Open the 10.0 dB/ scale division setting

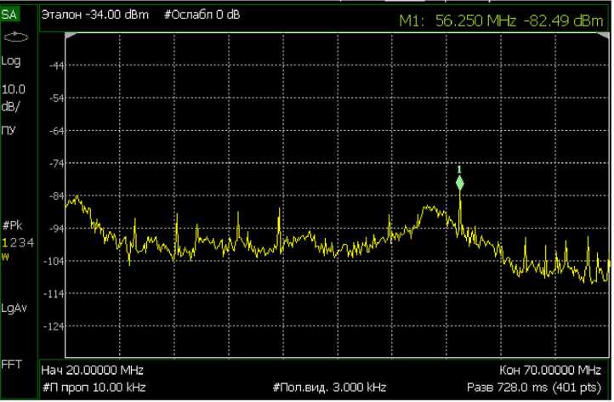click(14, 96)
